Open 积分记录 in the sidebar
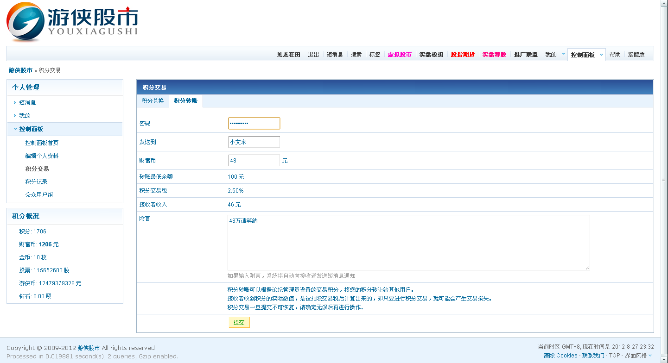 click(x=37, y=182)
